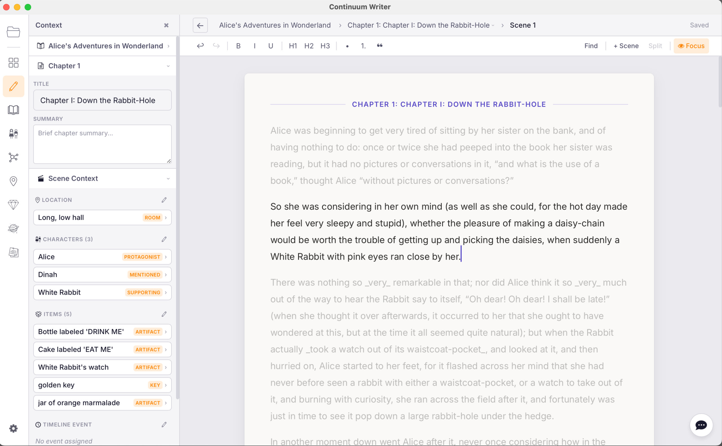722x446 pixels.
Task: Open the Long, low hall location
Action: pyautogui.click(x=102, y=217)
